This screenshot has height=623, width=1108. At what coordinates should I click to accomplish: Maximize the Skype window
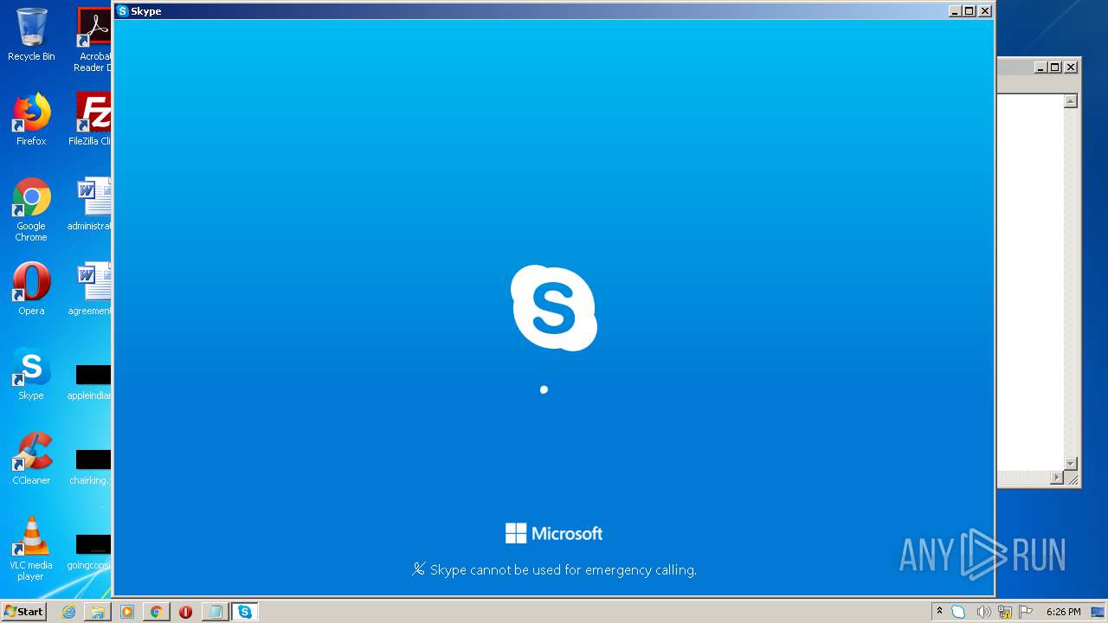(x=969, y=11)
